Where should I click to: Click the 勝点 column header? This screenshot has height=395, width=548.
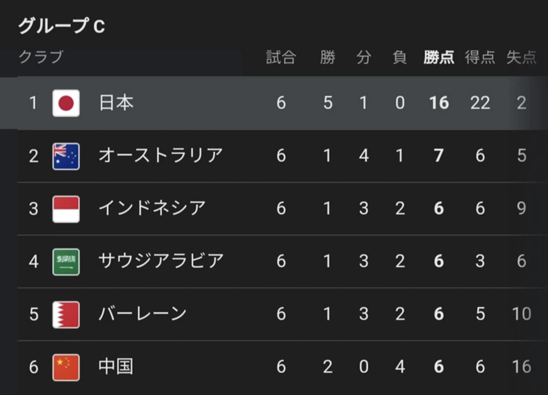(439, 57)
